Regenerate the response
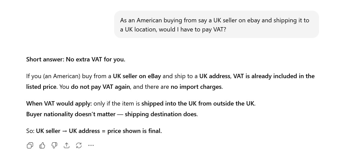The image size is (345, 154). coord(79,145)
